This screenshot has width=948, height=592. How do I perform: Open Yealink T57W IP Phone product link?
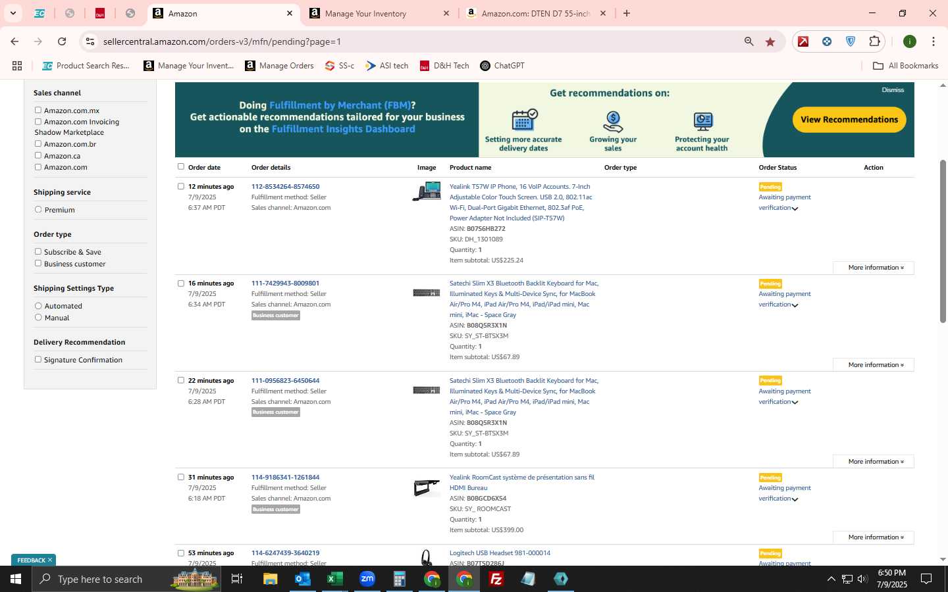(521, 203)
